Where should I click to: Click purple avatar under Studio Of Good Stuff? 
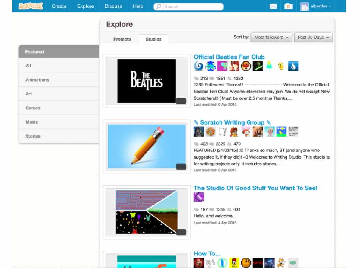tap(199, 197)
